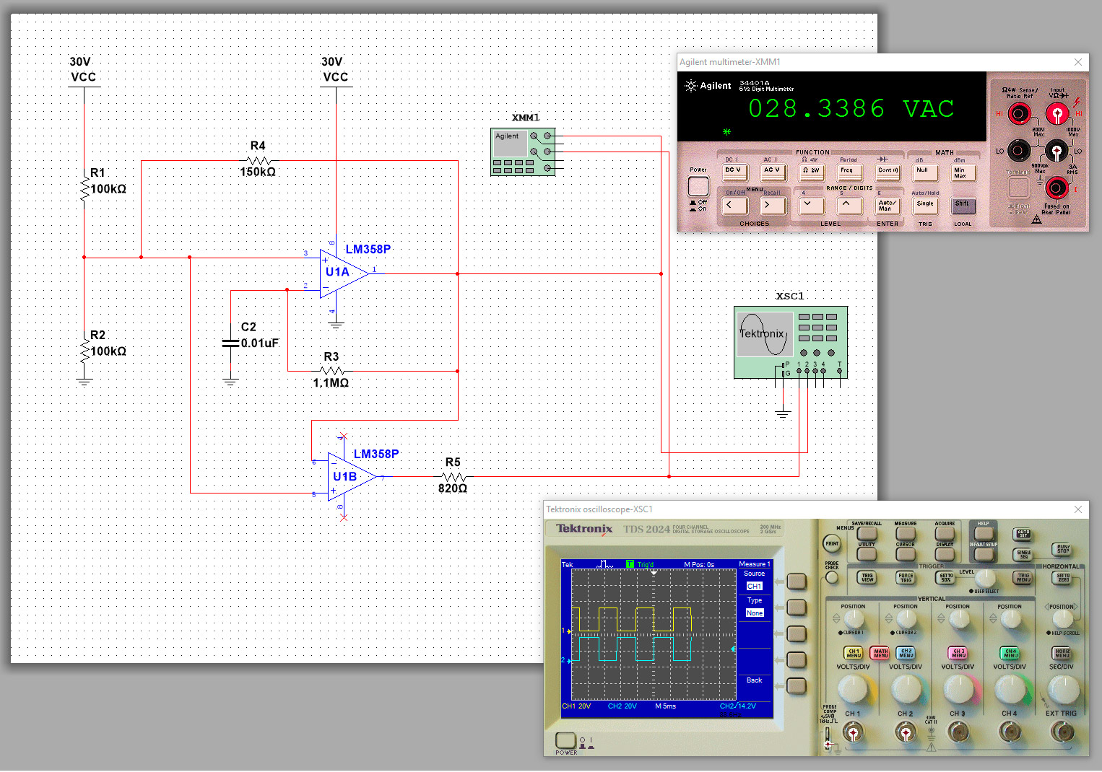Open the oscilloscope SAVE/RECALL menu
This screenshot has height=772, width=1102.
pyautogui.click(x=867, y=534)
